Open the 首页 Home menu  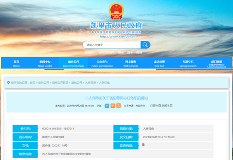(x=16, y=64)
